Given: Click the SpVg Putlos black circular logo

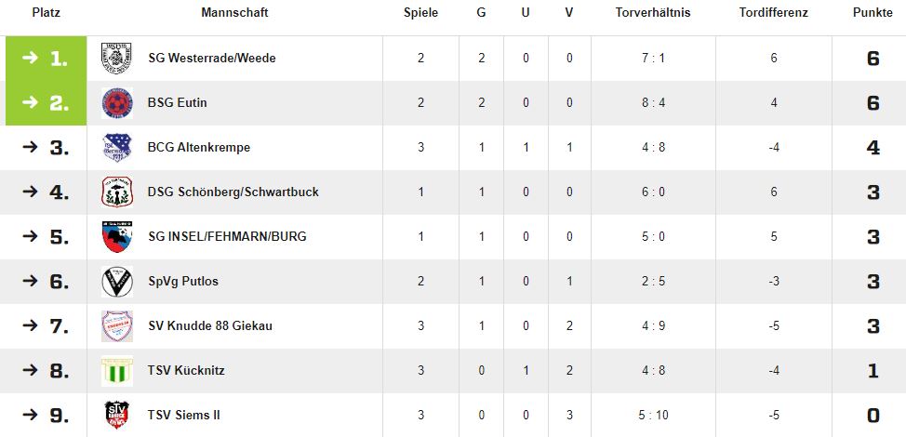Looking at the screenshot, I should (x=116, y=281).
